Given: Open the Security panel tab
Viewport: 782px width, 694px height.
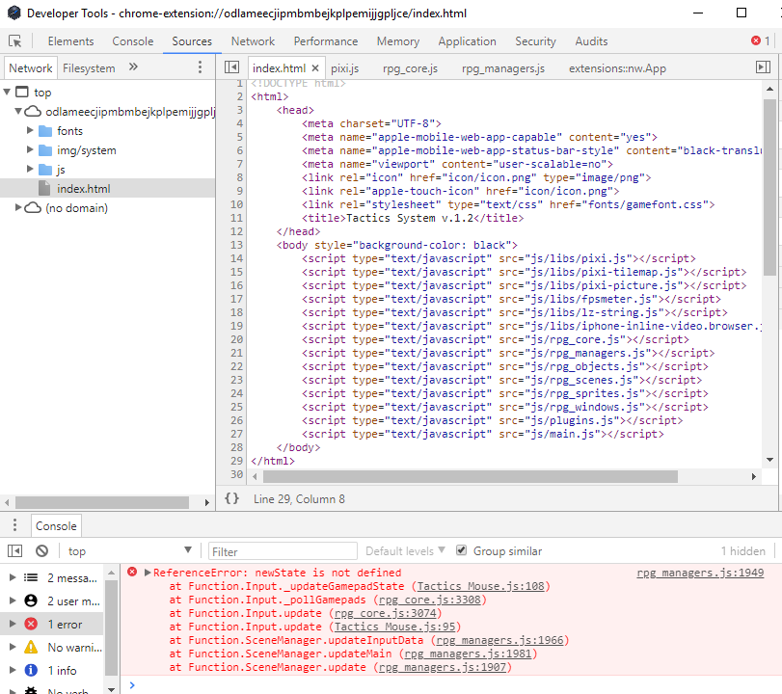Looking at the screenshot, I should 535,41.
